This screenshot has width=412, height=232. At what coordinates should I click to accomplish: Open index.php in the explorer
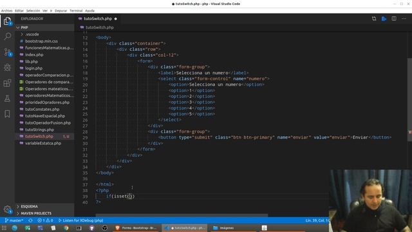tap(44, 55)
